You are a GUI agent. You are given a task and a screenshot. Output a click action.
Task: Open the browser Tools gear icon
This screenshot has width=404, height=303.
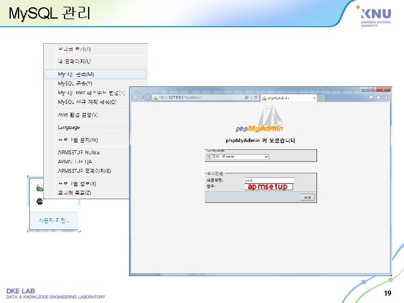pos(385,98)
